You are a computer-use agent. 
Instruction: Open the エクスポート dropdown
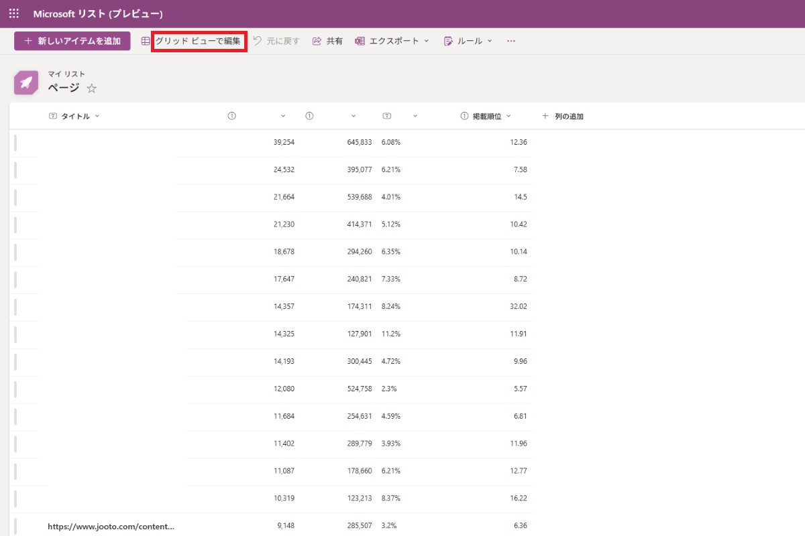(392, 41)
